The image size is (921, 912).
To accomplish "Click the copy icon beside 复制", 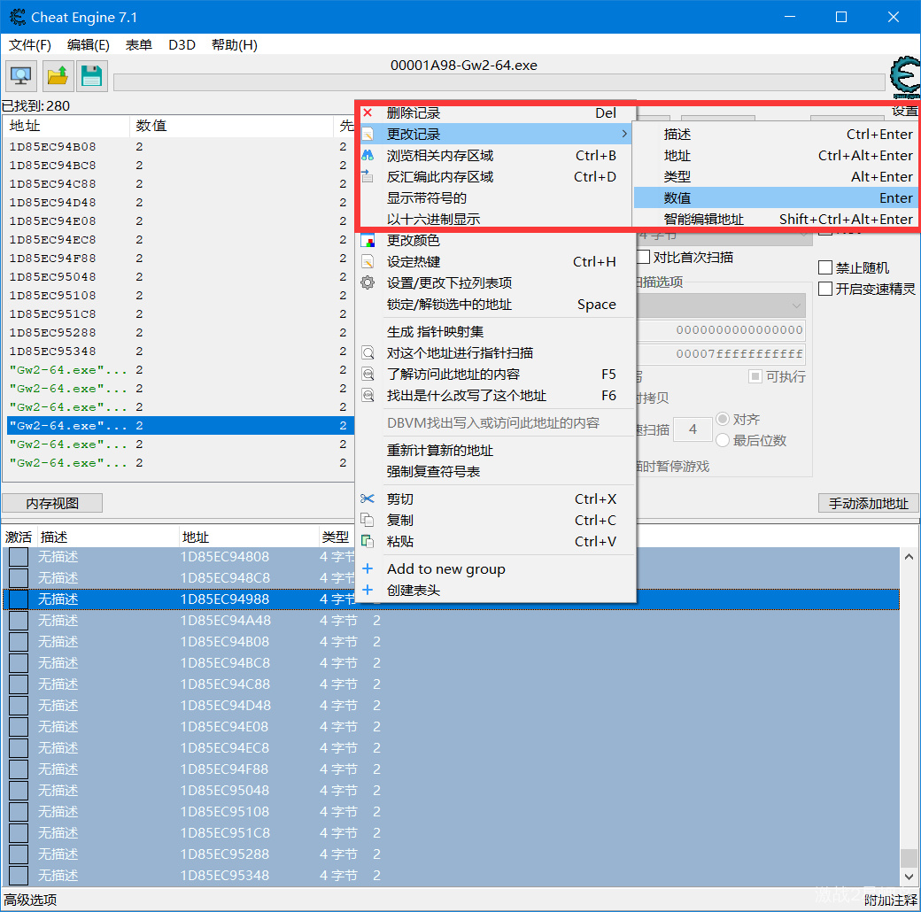I will [368, 520].
